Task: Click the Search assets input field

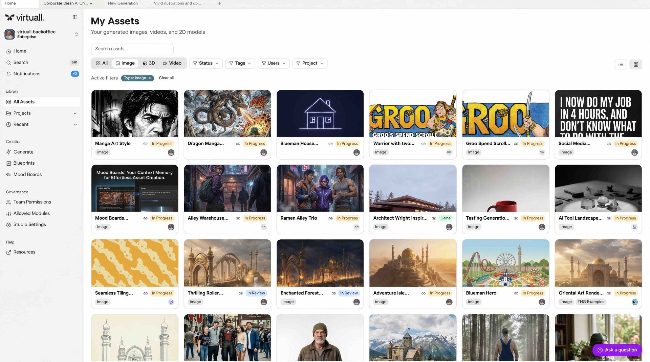Action: (x=132, y=49)
